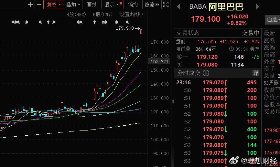Open the 复权 dropdown
The image size is (280, 167).
point(53,5)
